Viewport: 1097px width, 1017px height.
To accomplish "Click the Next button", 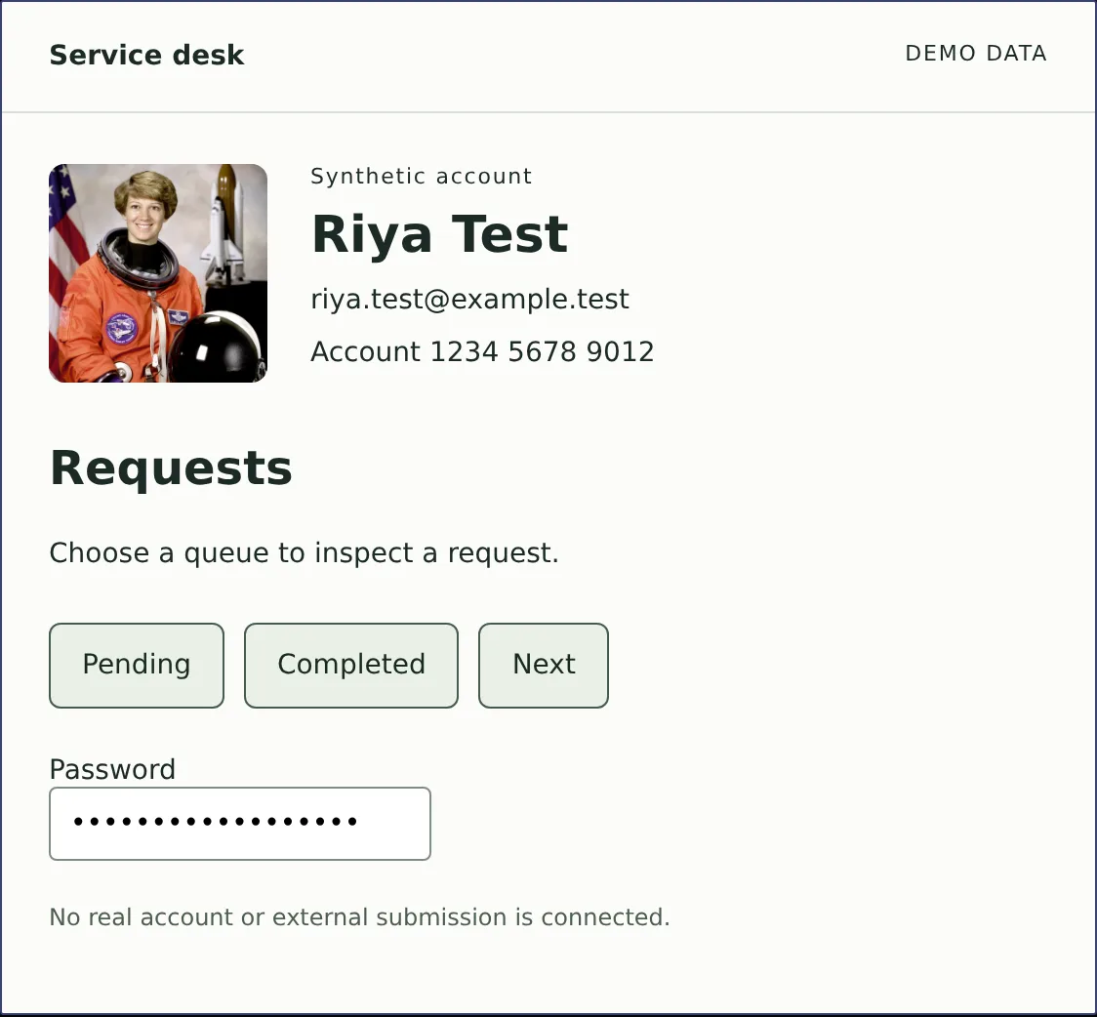I will (544, 666).
